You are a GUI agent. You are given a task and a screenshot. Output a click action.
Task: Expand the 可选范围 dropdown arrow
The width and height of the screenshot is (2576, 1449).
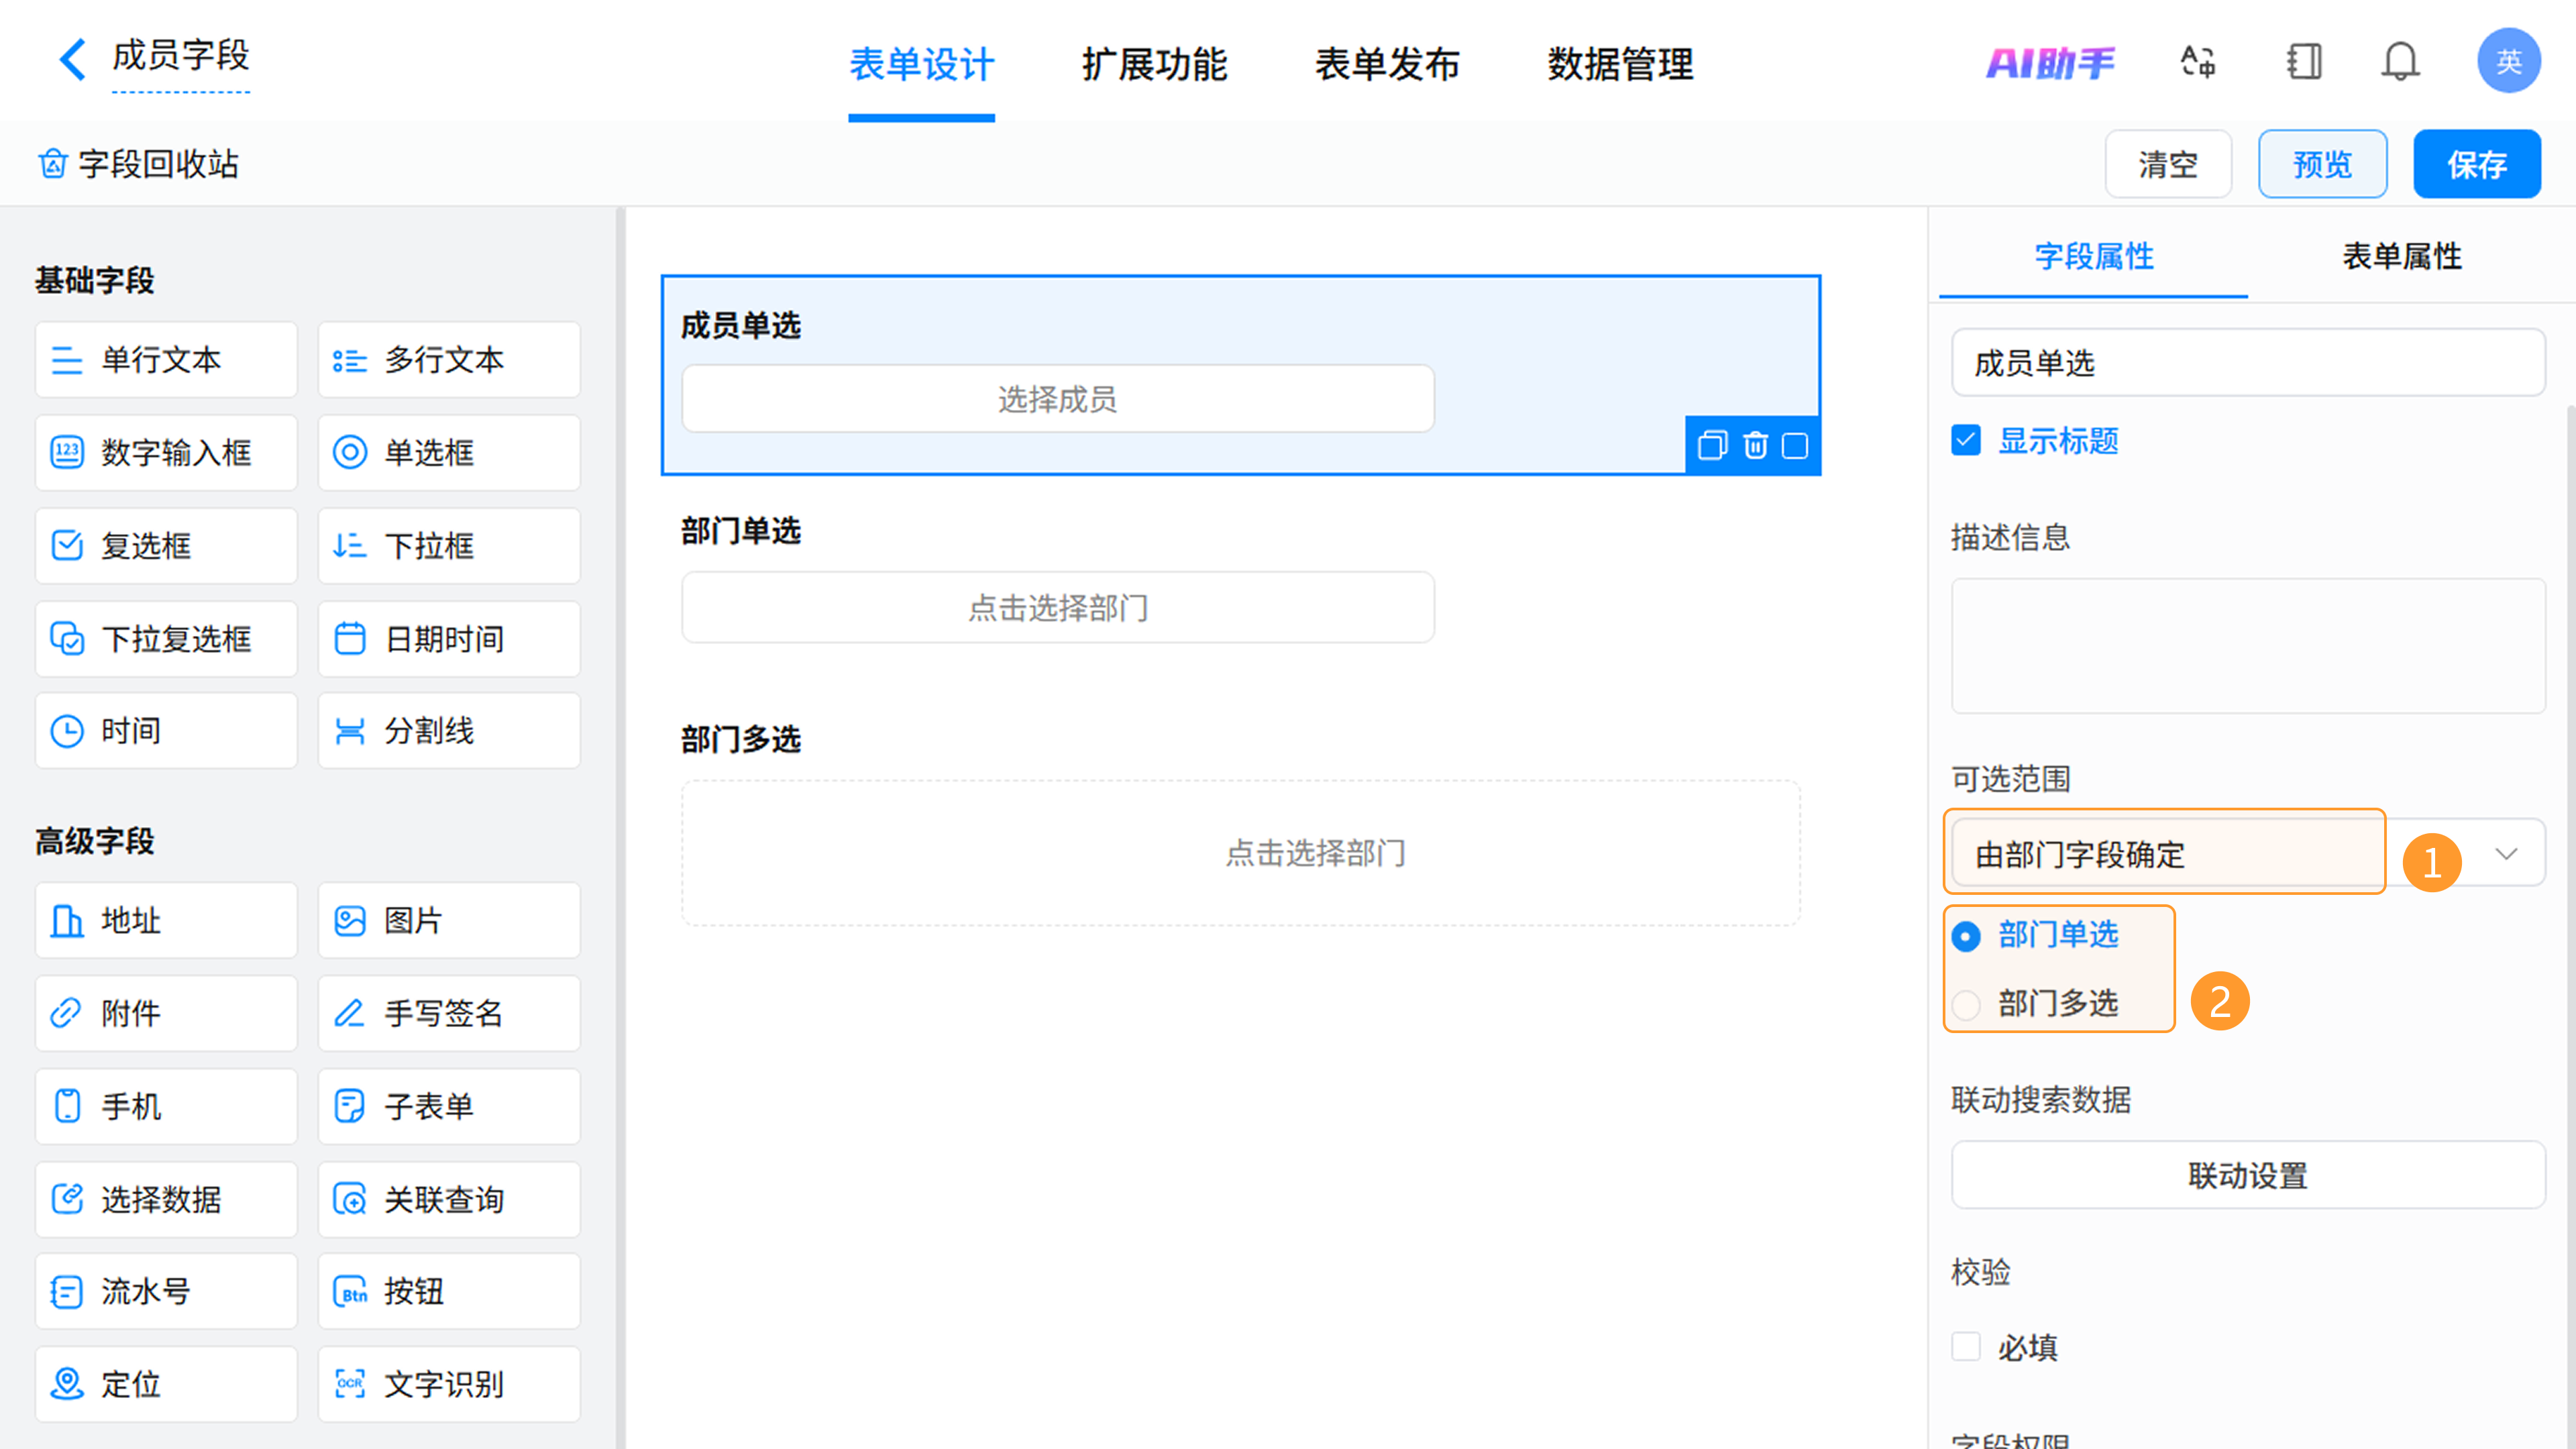click(x=2505, y=853)
